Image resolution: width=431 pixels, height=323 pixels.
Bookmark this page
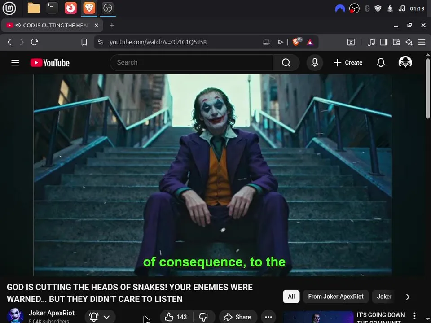84,42
